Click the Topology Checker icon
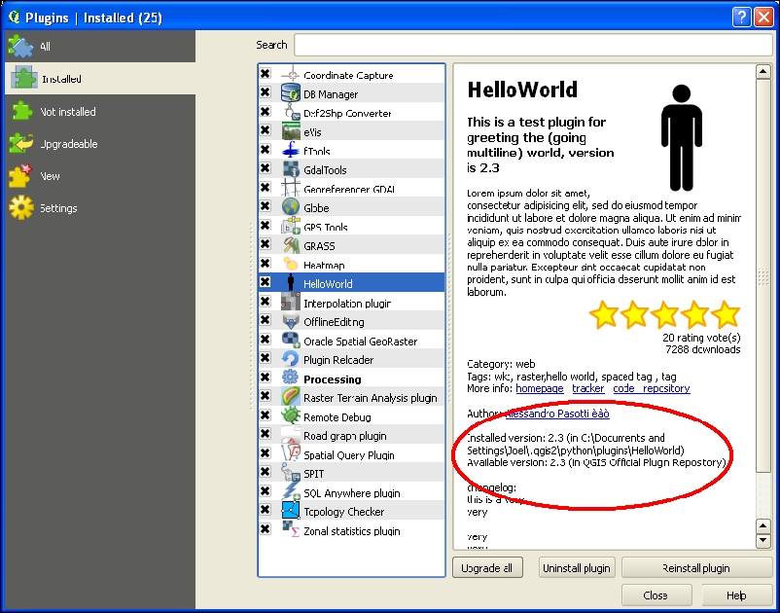The width and height of the screenshot is (780, 613). pos(291,511)
